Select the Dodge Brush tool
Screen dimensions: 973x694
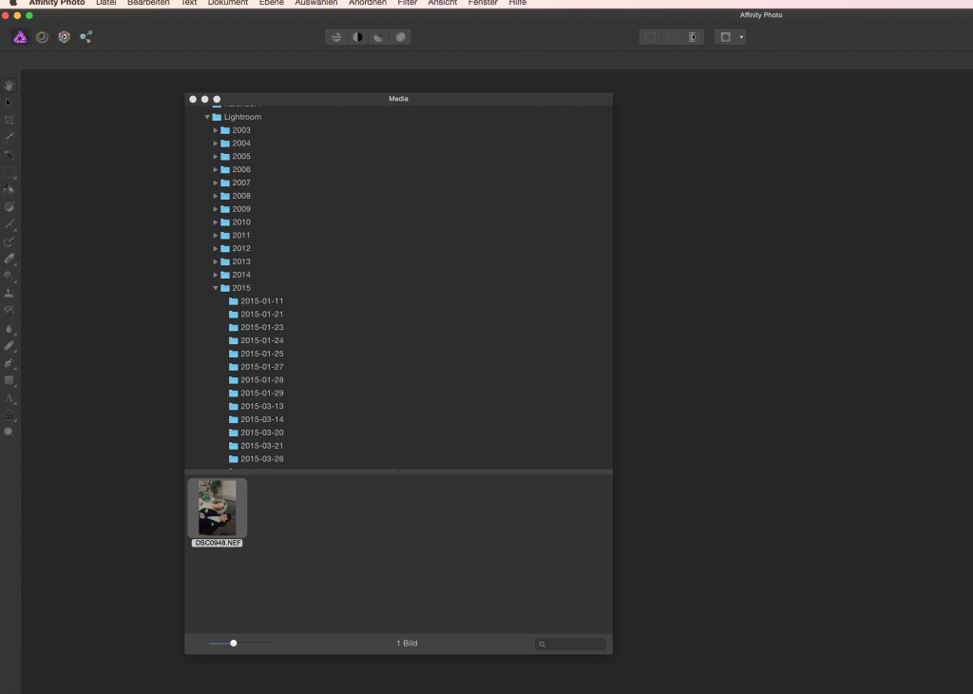[9, 277]
